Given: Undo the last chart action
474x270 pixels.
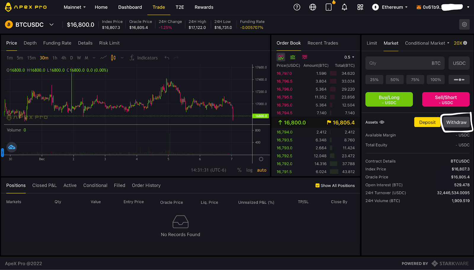Looking at the screenshot, I should (167, 58).
